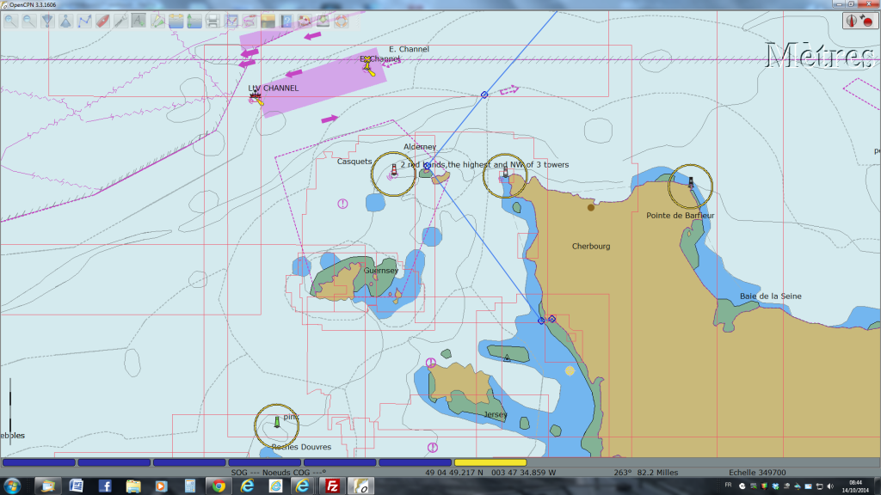Click the Zoom In magnifier tool

(11, 21)
